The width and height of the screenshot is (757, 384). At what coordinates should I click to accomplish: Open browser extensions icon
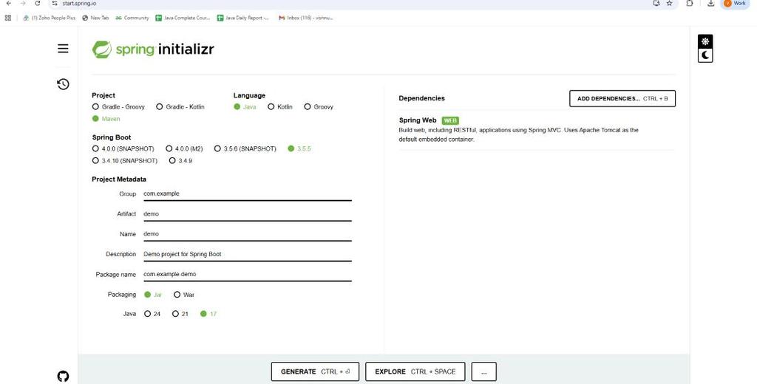point(690,4)
